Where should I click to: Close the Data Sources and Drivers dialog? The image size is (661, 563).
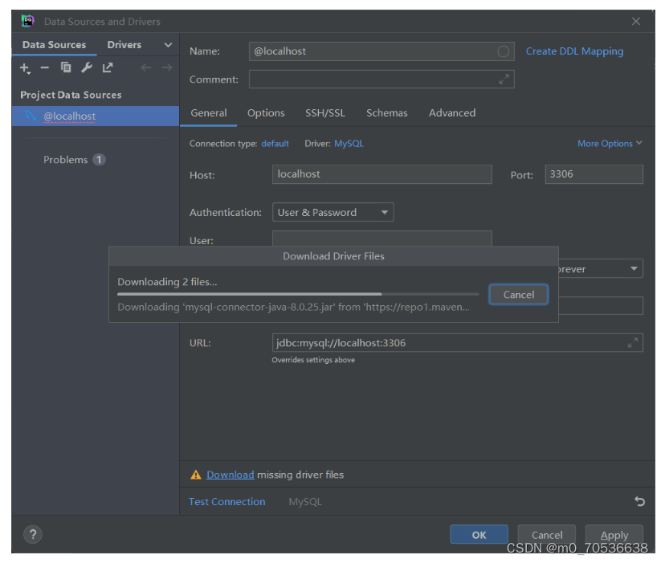(x=636, y=21)
